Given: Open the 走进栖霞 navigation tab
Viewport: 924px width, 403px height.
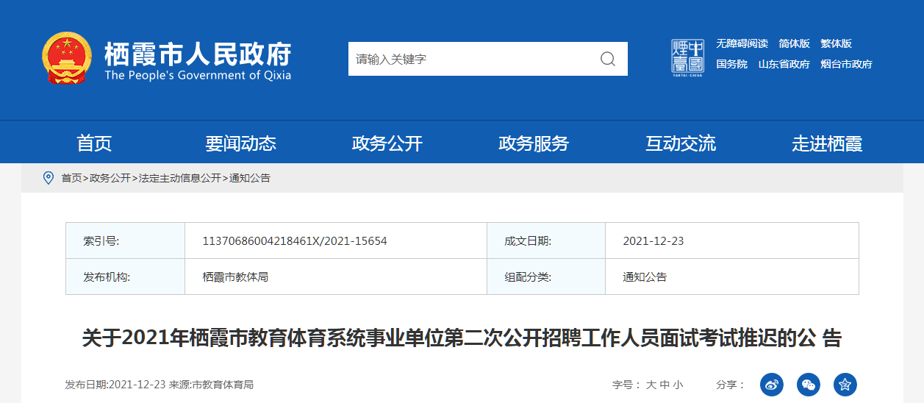Looking at the screenshot, I should click(827, 143).
